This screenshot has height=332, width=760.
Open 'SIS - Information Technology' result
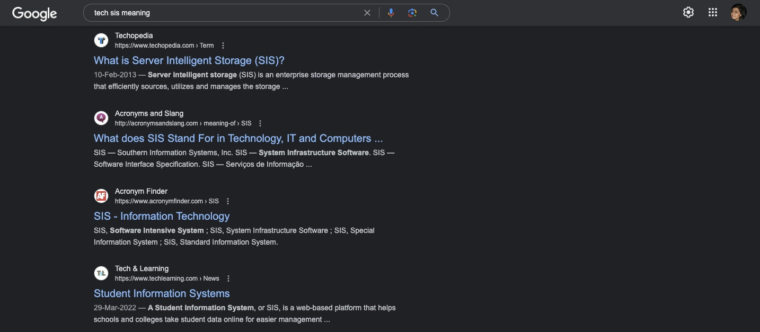click(x=162, y=216)
